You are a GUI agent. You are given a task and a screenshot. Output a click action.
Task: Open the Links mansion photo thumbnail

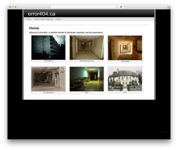tap(125, 79)
